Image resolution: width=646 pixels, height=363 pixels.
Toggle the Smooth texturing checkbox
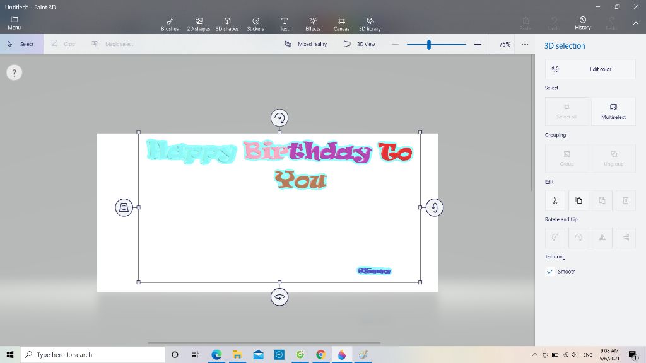click(x=551, y=271)
